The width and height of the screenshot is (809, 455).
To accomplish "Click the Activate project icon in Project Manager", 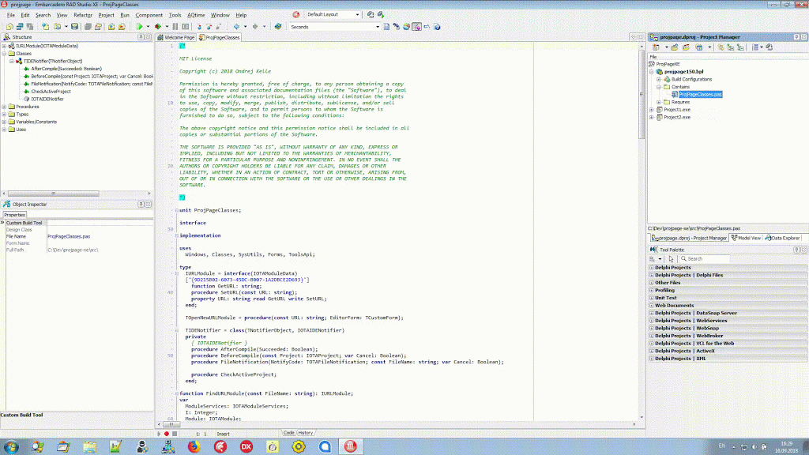I will click(656, 47).
